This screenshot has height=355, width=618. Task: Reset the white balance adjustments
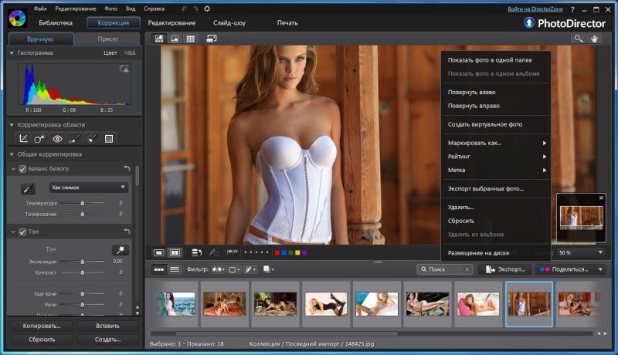[x=127, y=168]
